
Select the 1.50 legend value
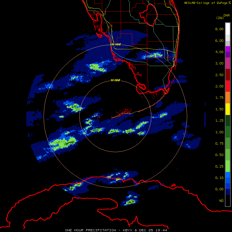tap(219, 109)
